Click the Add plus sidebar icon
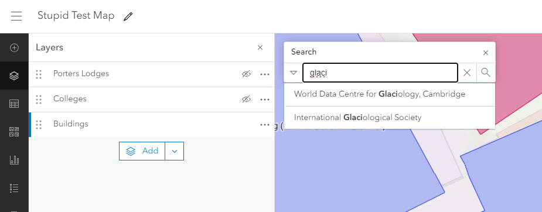 pyautogui.click(x=14, y=47)
